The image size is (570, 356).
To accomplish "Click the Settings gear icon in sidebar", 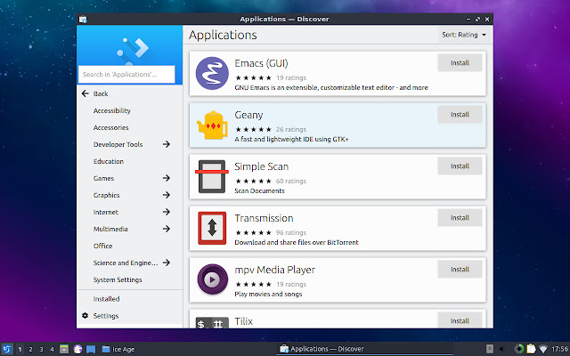I will click(x=85, y=316).
